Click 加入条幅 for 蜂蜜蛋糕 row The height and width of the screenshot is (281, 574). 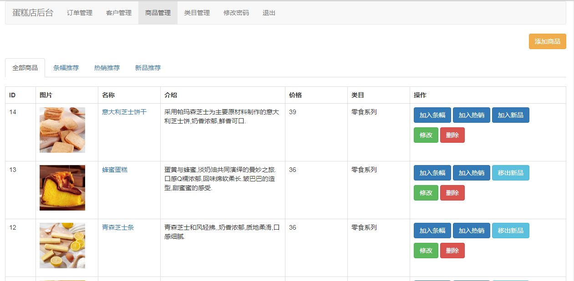click(x=432, y=173)
